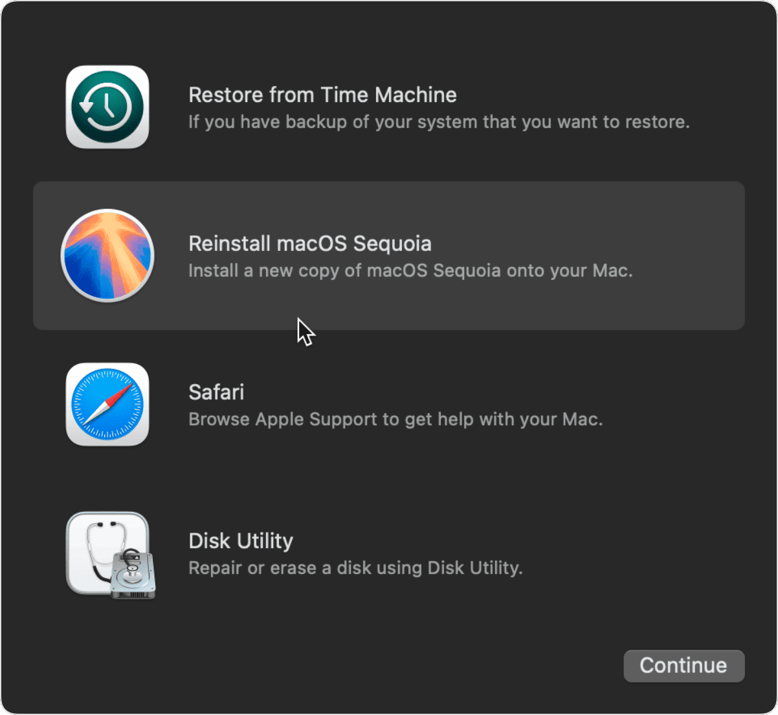Viewport: 778px width, 715px height.
Task: Click the Disk Utility title text
Action: pyautogui.click(x=240, y=540)
